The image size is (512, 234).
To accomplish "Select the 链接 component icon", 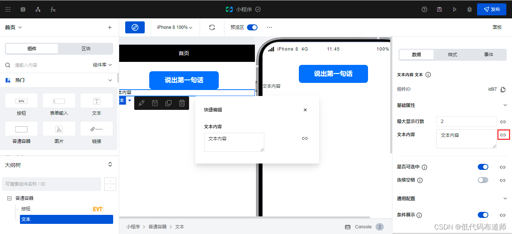I will [97, 129].
